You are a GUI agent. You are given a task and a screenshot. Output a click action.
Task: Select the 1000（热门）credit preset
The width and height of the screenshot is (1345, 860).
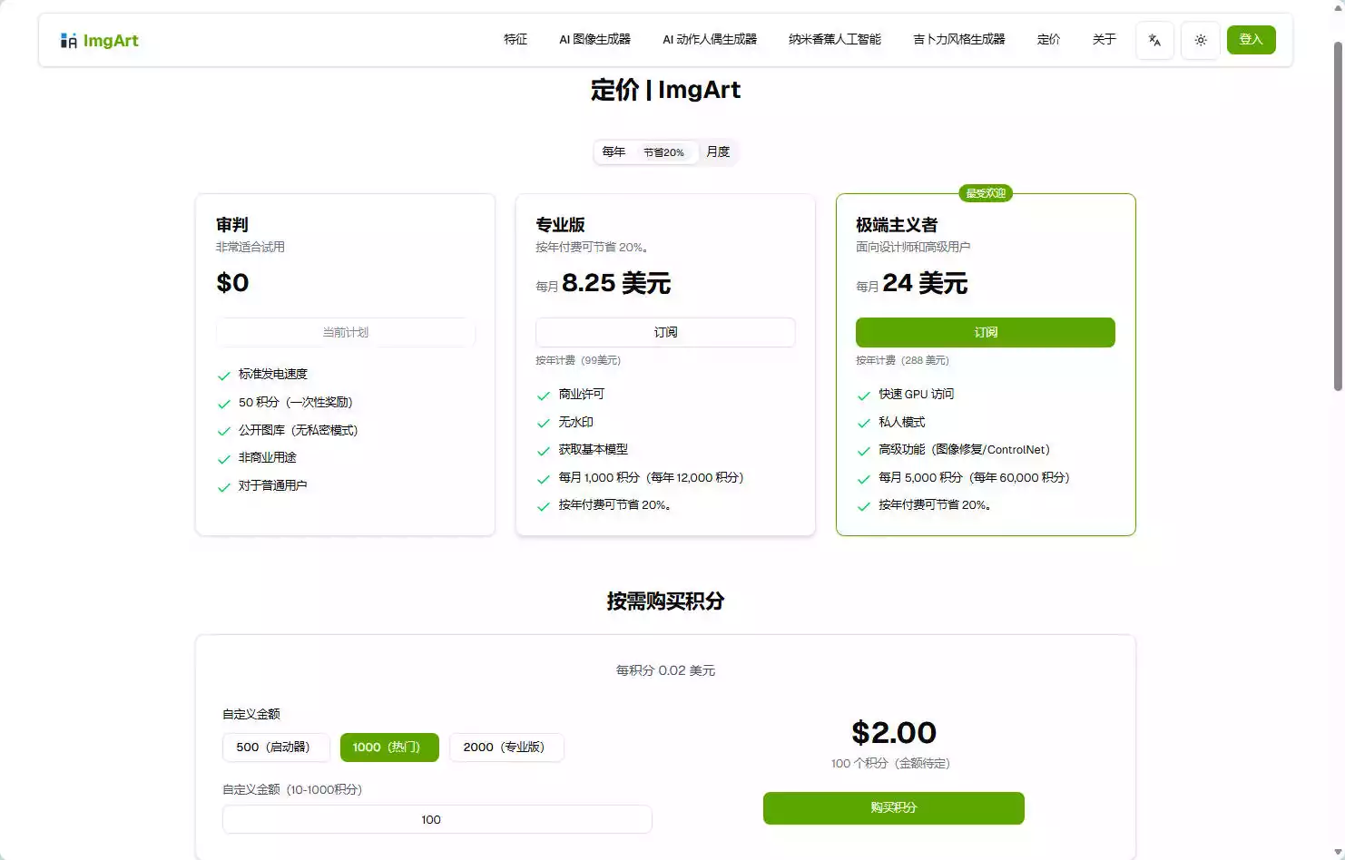(389, 748)
